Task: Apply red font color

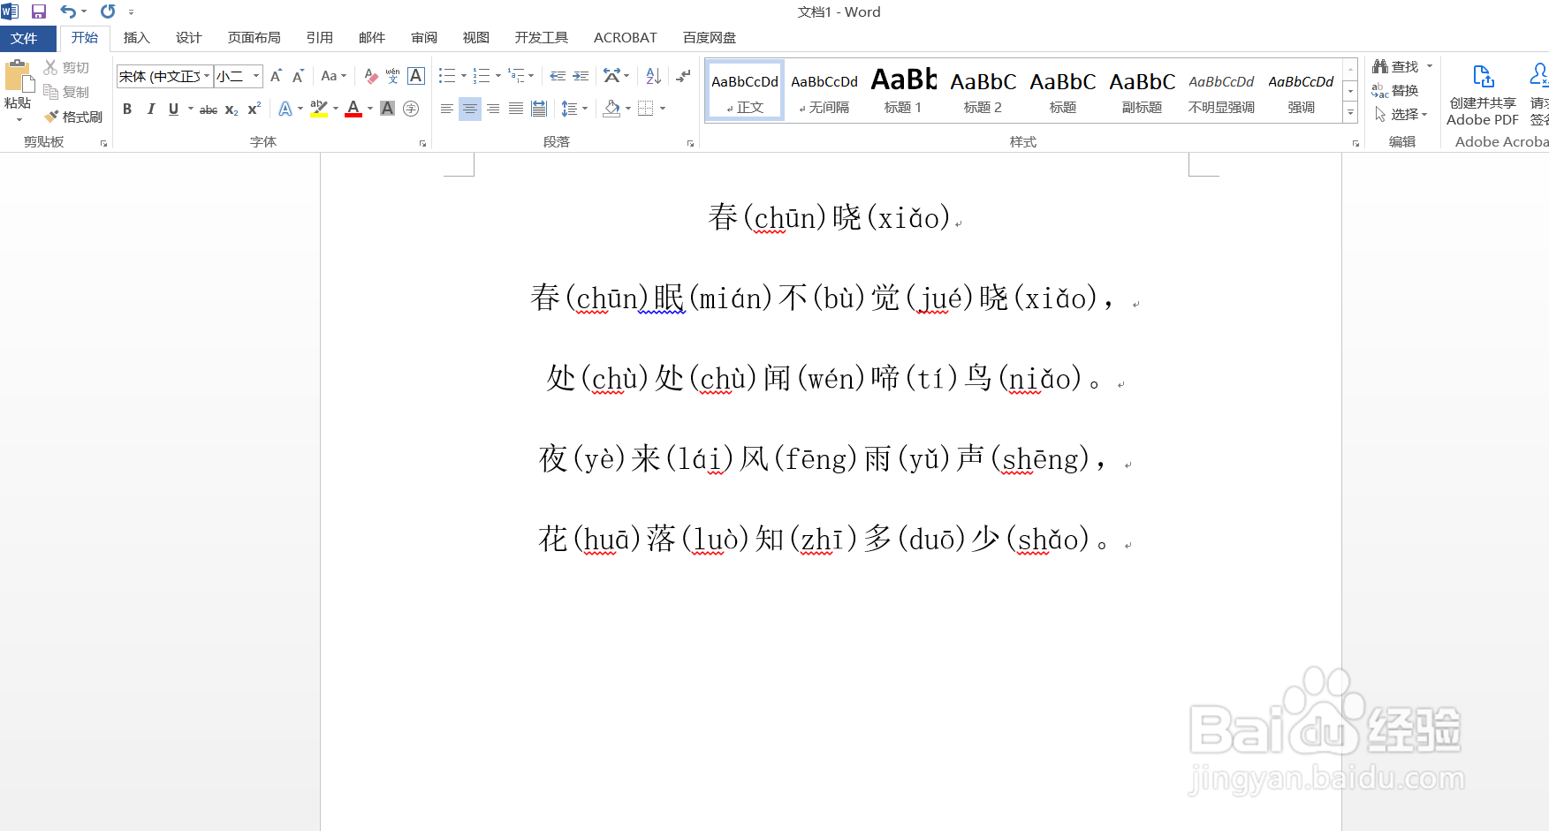Action: [x=353, y=109]
